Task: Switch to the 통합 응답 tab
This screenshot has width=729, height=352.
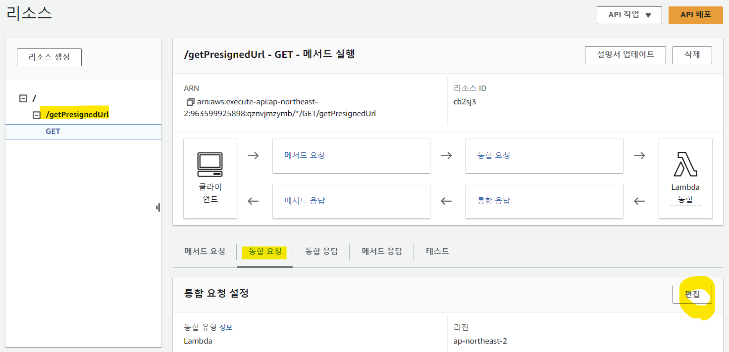Action: click(321, 251)
